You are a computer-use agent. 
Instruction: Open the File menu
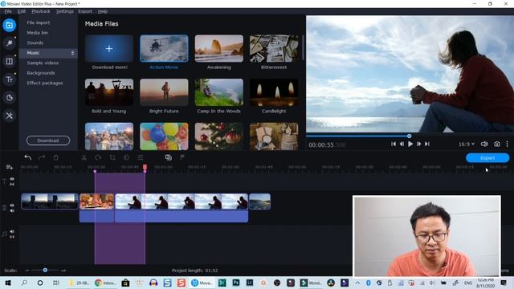[x=8, y=11]
